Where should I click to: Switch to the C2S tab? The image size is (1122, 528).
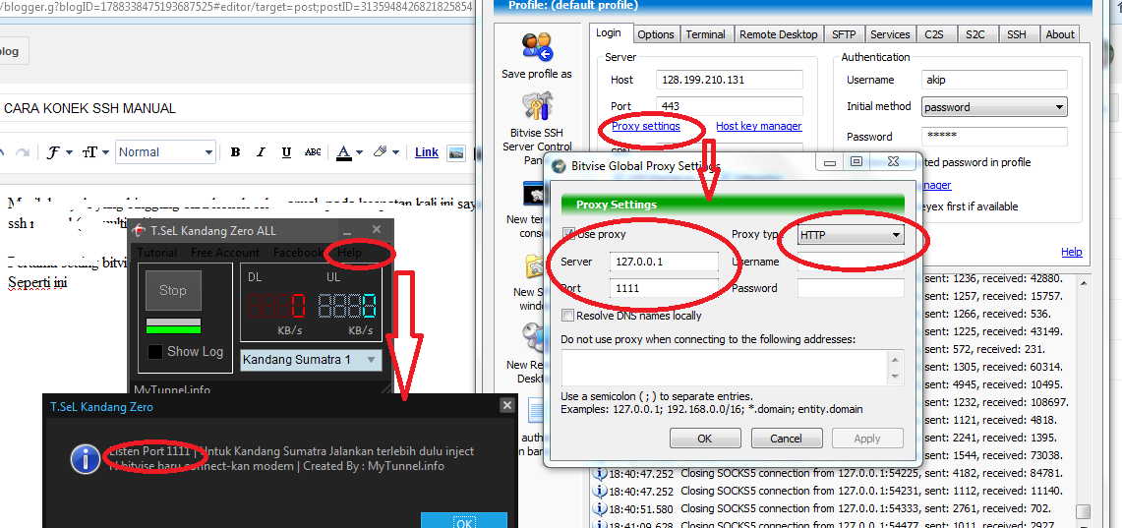click(x=934, y=34)
